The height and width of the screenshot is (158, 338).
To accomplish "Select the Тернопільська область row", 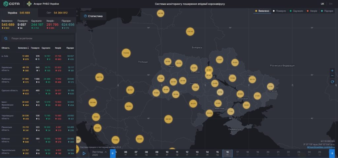I will coord(38,152).
